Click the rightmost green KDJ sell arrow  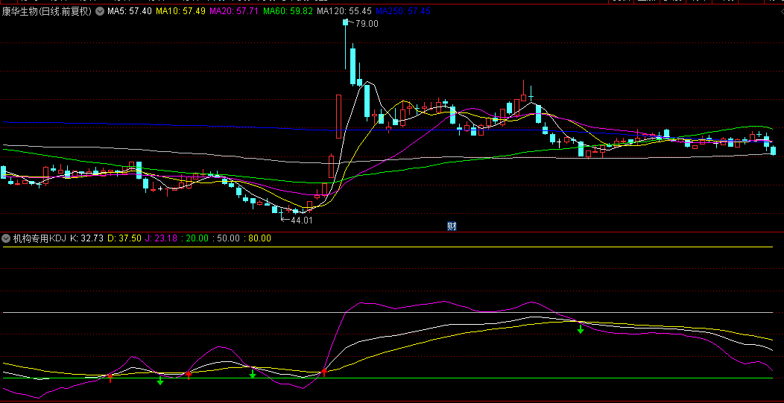[x=580, y=329]
